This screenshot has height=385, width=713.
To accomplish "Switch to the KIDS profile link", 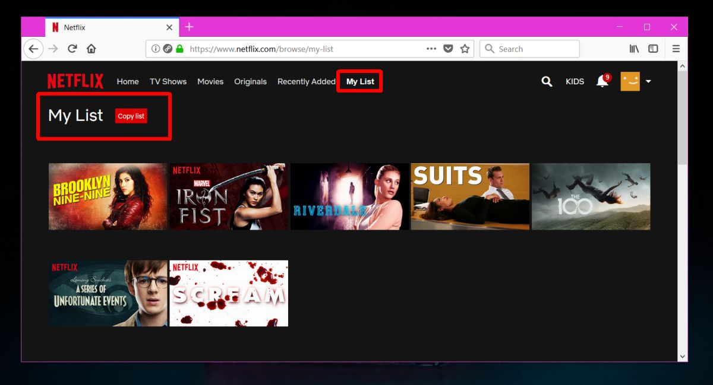I will click(575, 81).
